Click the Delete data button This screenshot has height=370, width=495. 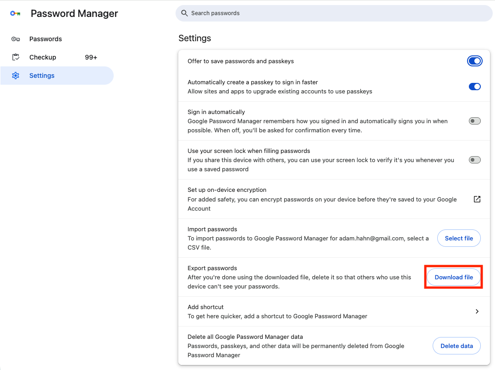click(456, 346)
